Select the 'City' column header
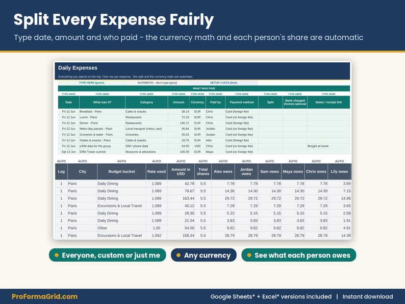405x304 pixels. [x=83, y=171]
